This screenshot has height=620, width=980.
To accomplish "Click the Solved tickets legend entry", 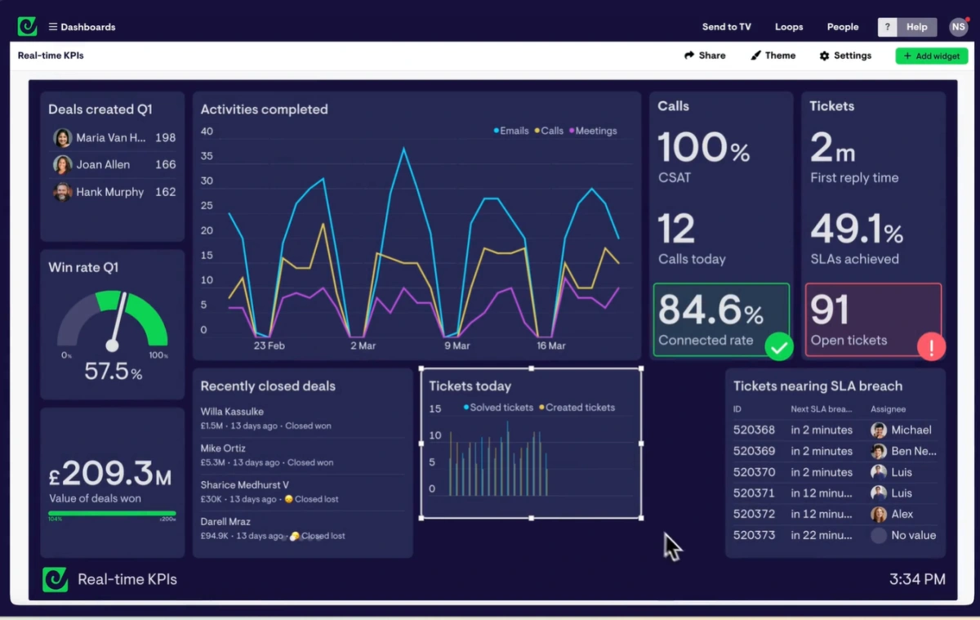I will (498, 408).
